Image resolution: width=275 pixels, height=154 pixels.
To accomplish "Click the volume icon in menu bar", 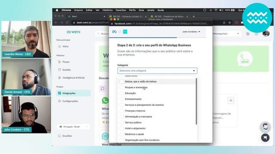I will (221, 10).
